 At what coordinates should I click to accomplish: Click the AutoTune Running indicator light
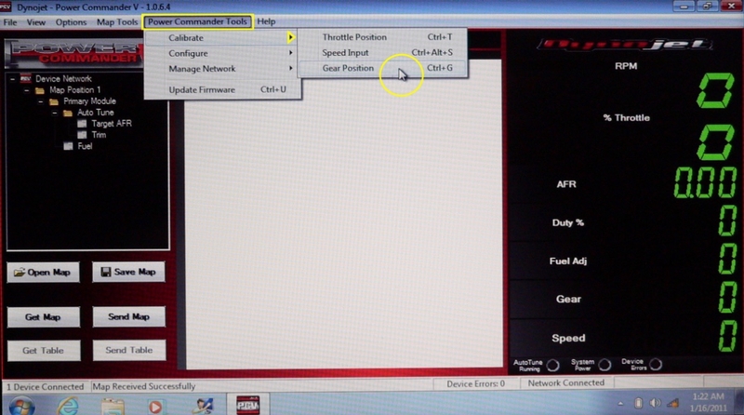point(552,365)
